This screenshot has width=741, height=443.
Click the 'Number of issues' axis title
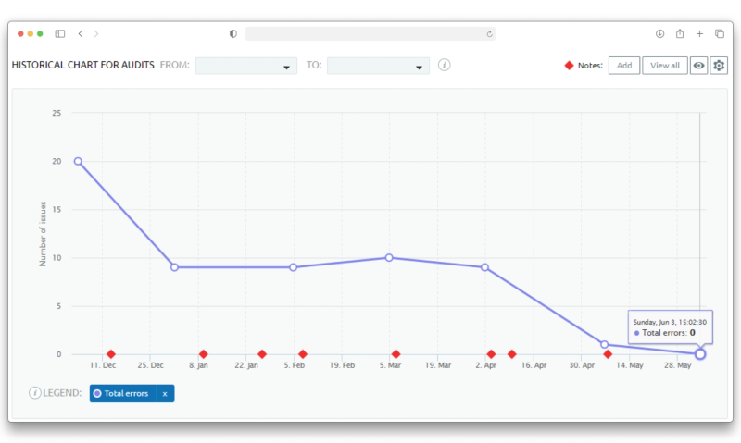(x=43, y=234)
